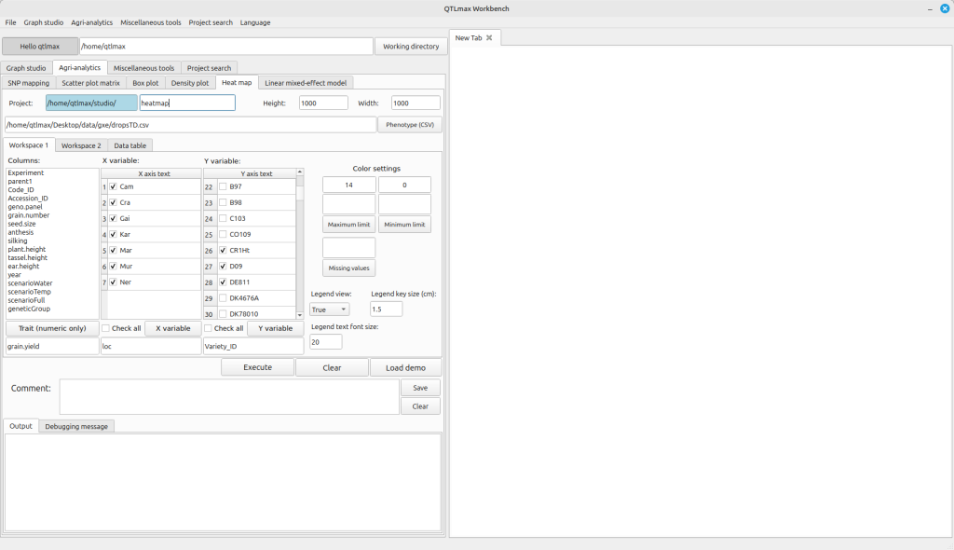The height and width of the screenshot is (550, 954).
Task: Select grain.number in the Columns list
Action: click(29, 215)
